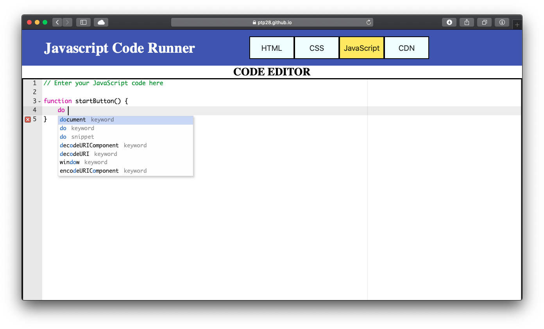Pick 'encodeURIComponent' from the suggestions

(125, 171)
